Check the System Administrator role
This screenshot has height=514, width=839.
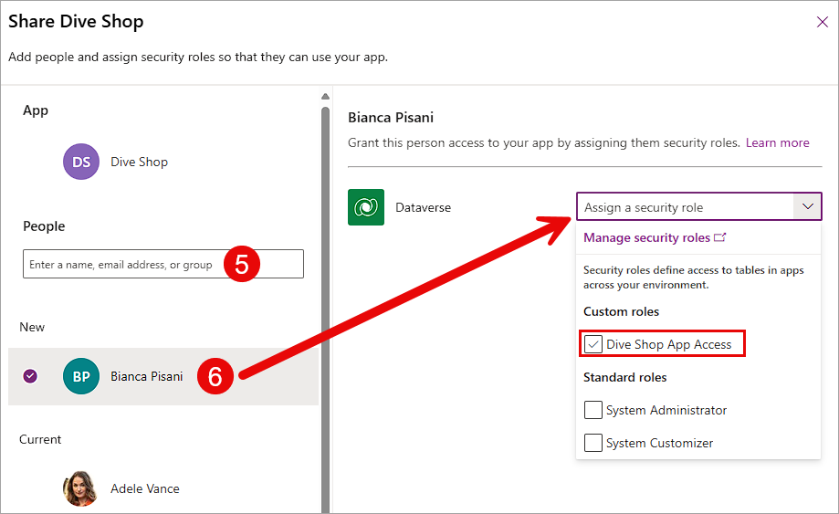click(x=593, y=410)
